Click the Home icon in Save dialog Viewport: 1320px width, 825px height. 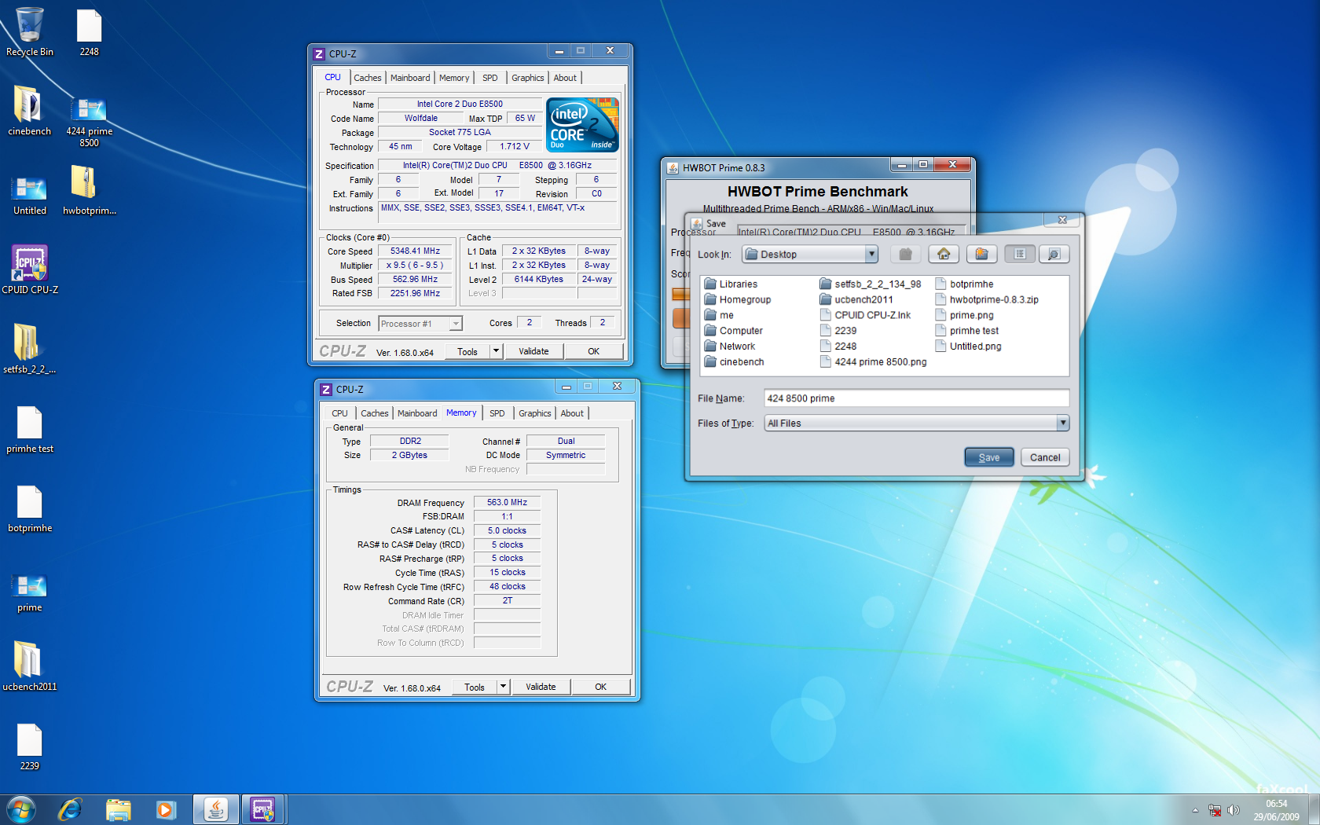[944, 254]
